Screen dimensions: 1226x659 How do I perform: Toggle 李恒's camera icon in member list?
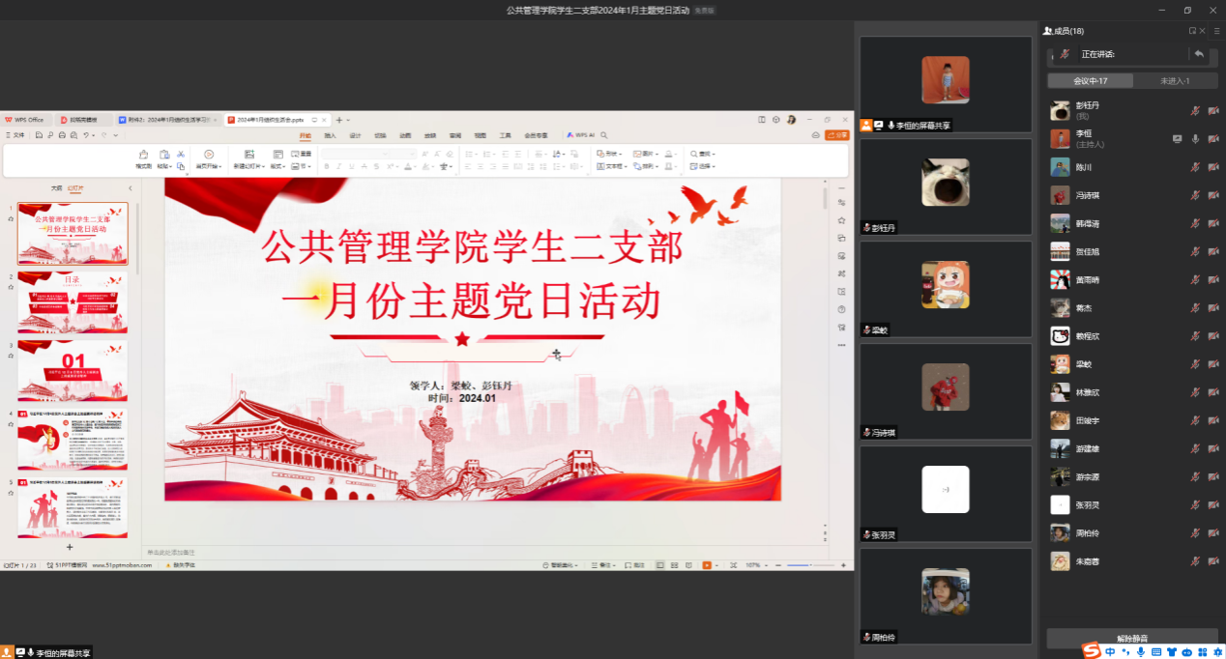1212,139
